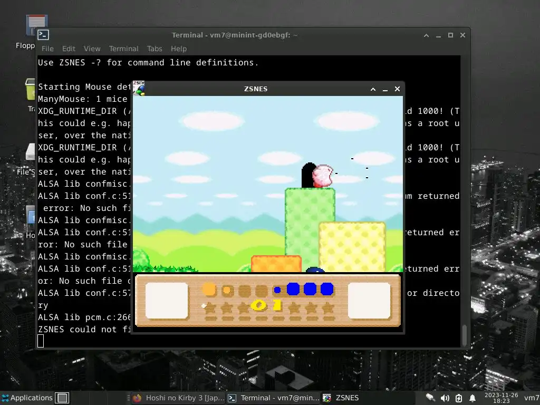Screen dimensions: 540x405
Task: Close the Terminal window
Action: click(463, 35)
